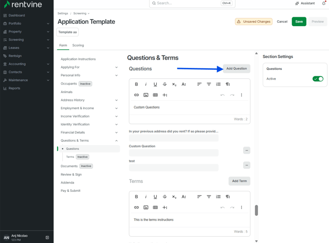The width and height of the screenshot is (329, 243).
Task: Apply italic in the Questions editor
Action: (x=146, y=84)
